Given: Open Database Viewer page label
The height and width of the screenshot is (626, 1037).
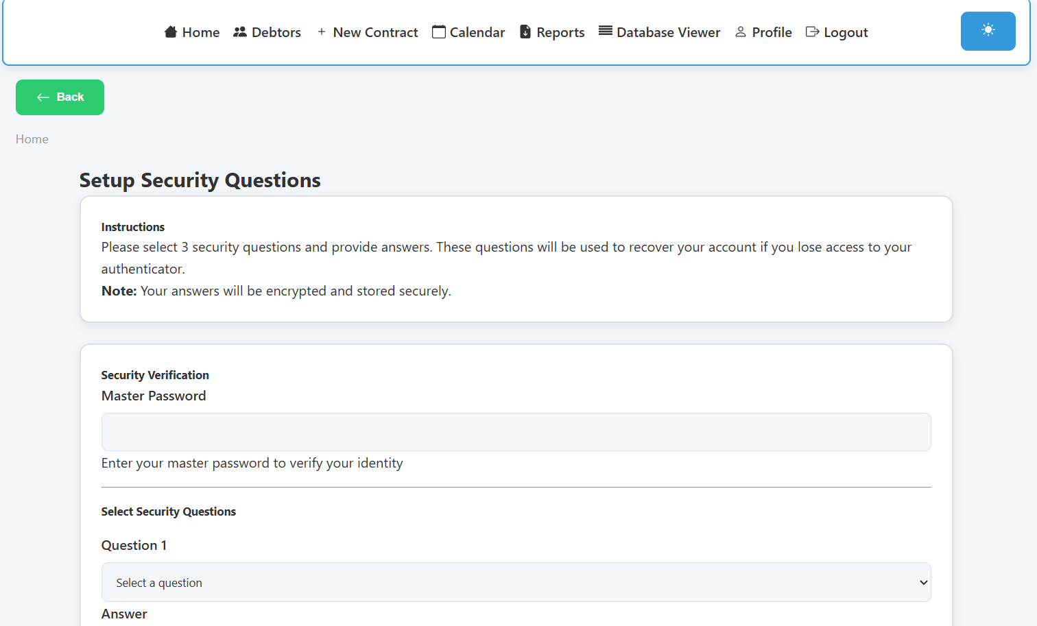Looking at the screenshot, I should pyautogui.click(x=668, y=32).
